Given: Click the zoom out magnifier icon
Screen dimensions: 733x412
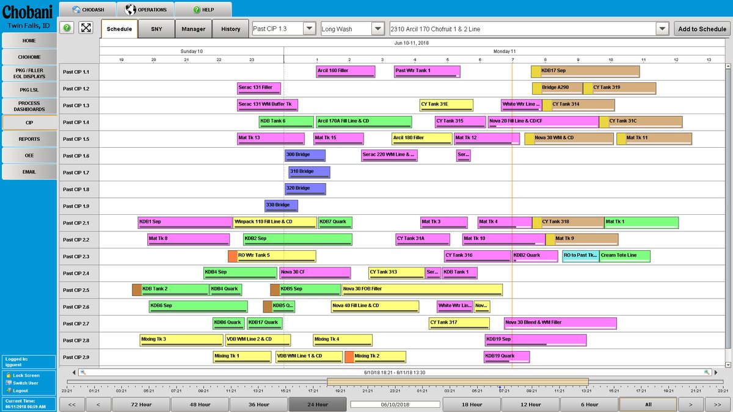Looking at the screenshot, I should pyautogui.click(x=83, y=372).
